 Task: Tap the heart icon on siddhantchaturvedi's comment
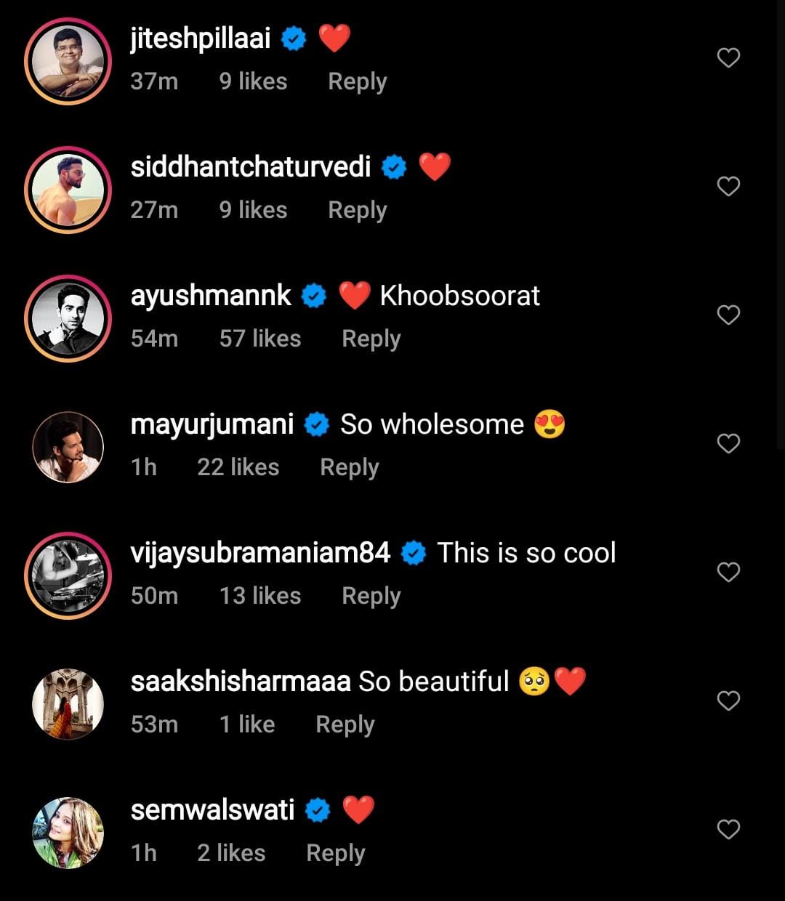click(x=728, y=185)
